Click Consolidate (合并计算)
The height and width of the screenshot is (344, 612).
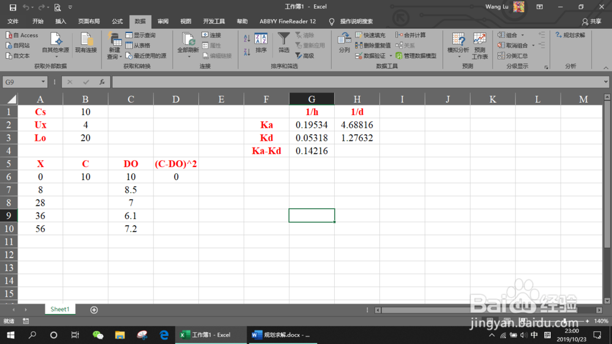coord(411,35)
